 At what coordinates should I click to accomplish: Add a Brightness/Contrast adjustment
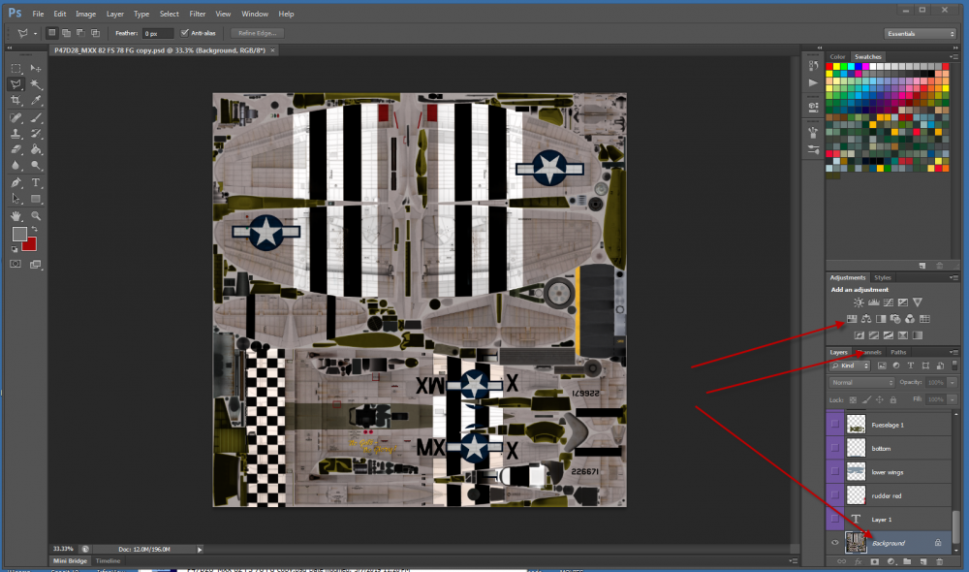859,302
